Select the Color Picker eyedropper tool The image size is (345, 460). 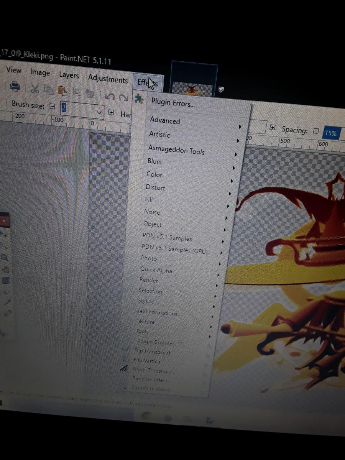8,303
